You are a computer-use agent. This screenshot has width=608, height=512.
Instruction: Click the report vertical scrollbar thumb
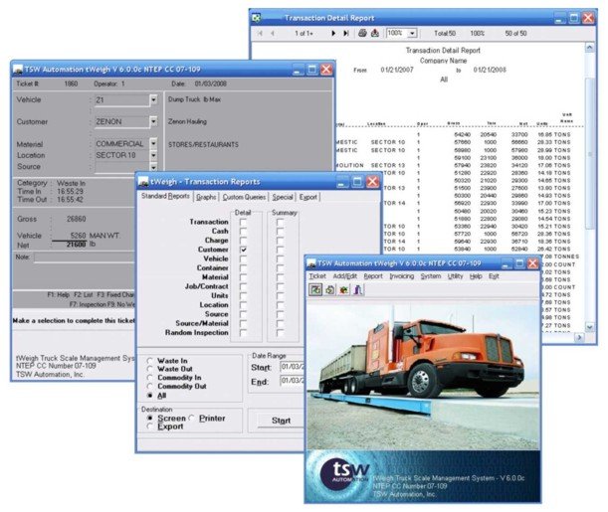[589, 154]
